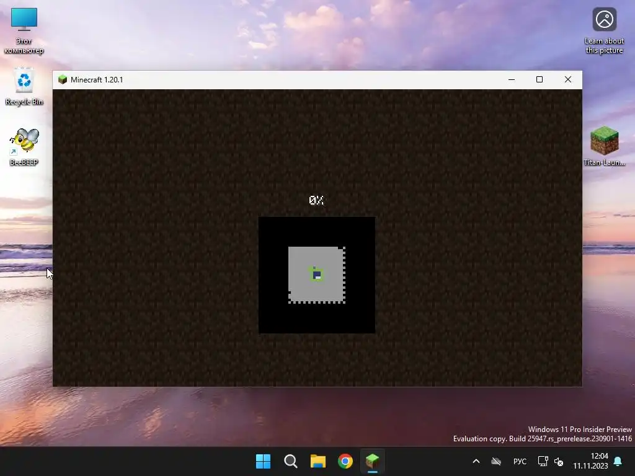
Task: Minimize the Minecraft 1.20.1 window
Action: point(512,80)
